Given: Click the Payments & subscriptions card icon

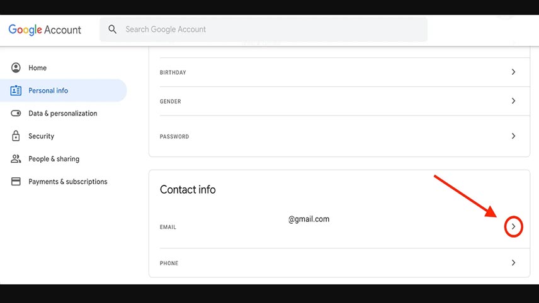Looking at the screenshot, I should click(16, 182).
